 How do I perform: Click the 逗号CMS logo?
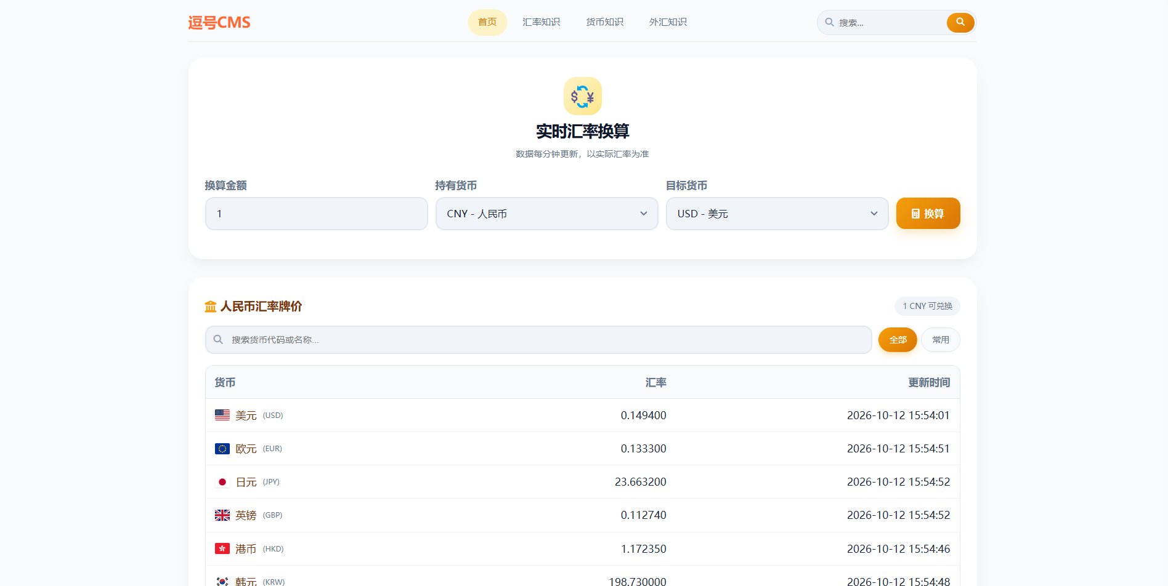pos(219,23)
